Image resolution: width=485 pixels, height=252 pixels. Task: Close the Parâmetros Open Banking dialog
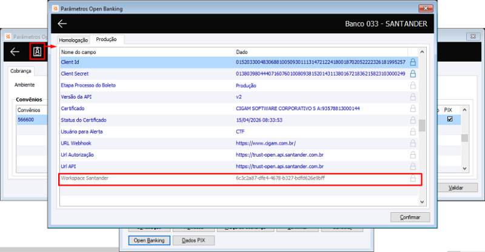coord(426,8)
